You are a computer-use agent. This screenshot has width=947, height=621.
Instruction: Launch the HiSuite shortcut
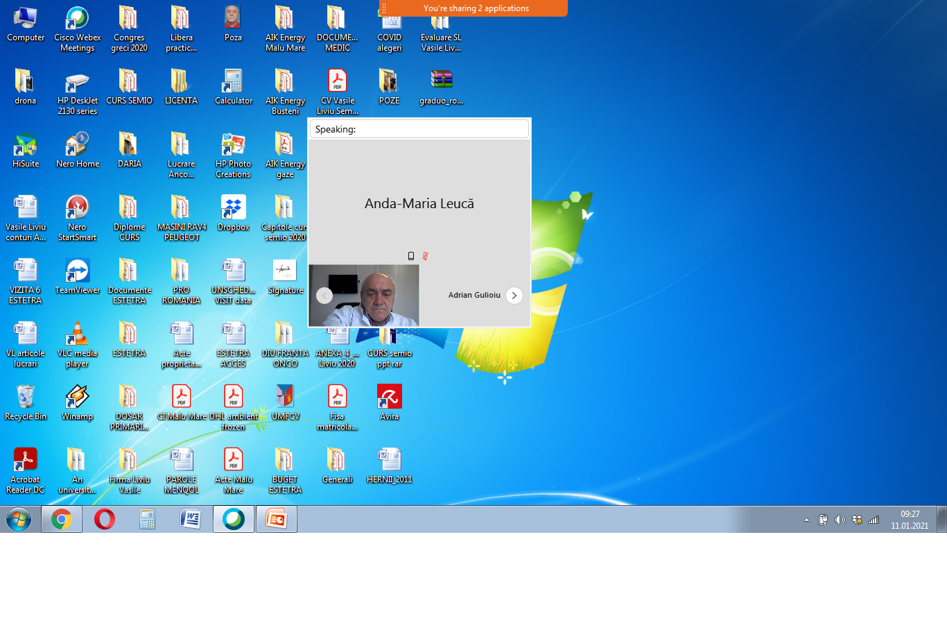point(26,150)
